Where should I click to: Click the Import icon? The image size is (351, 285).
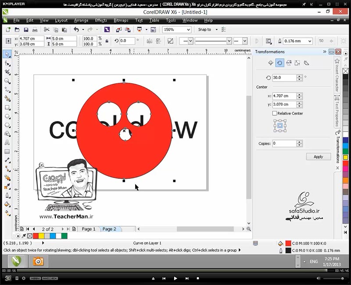coord(119,29)
